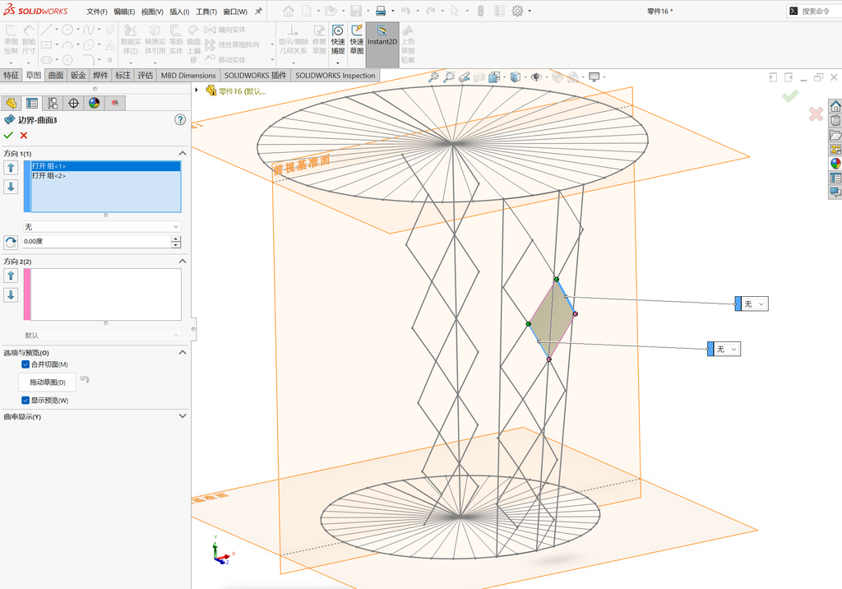Open the ConfigurationManager tab icon

(x=53, y=103)
